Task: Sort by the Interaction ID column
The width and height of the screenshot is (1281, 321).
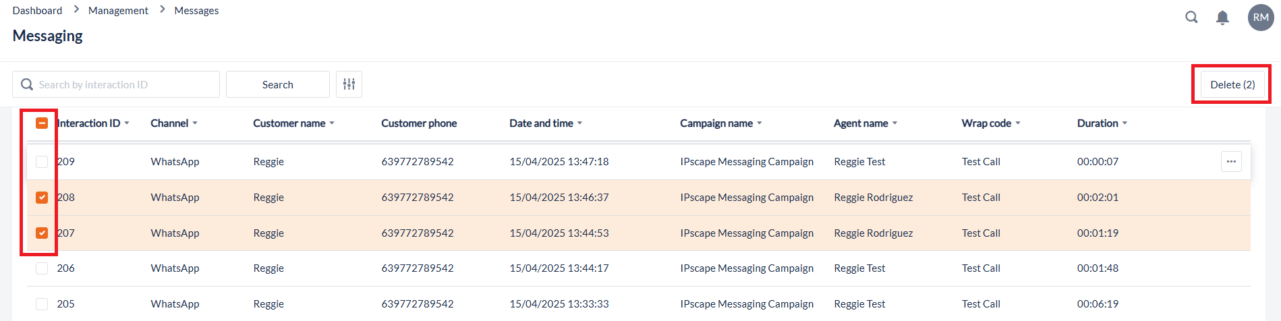Action: click(89, 123)
